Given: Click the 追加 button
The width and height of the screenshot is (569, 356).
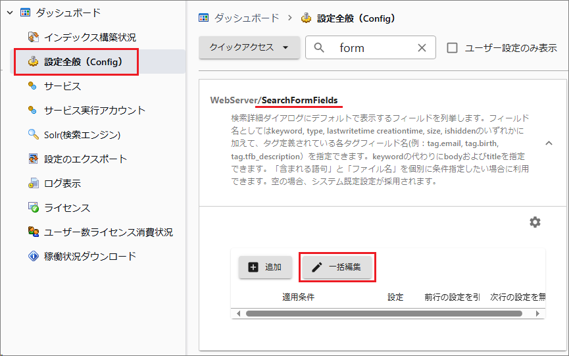Looking at the screenshot, I should coord(265,267).
